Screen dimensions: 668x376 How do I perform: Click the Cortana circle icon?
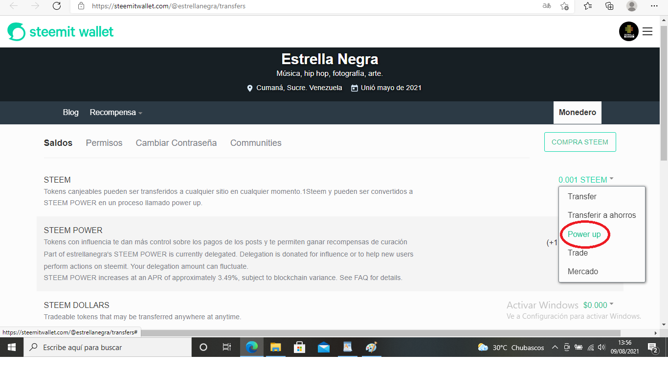pos(203,347)
